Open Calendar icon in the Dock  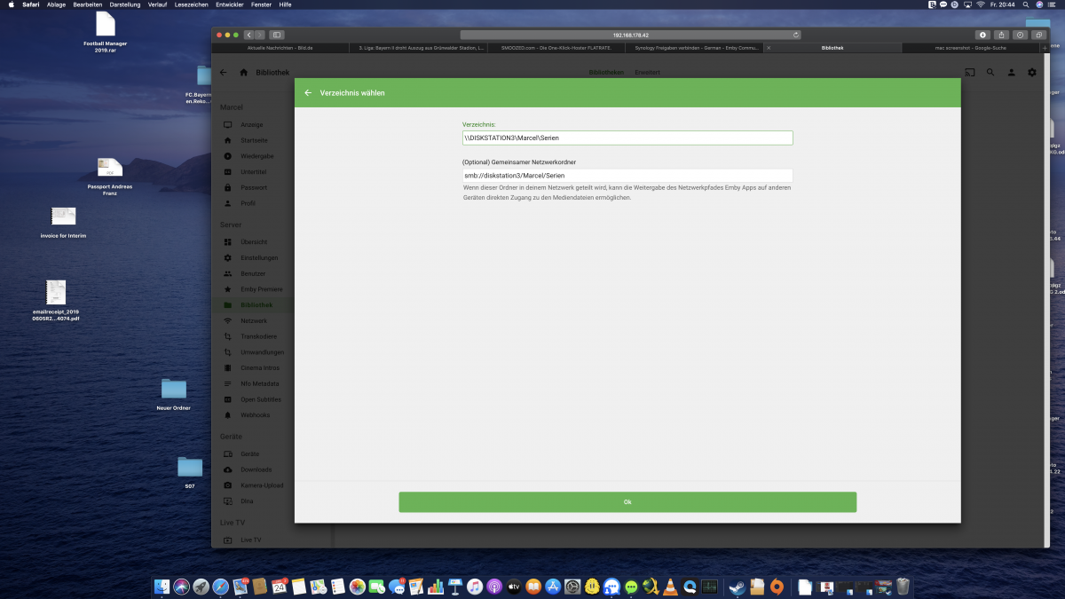click(x=280, y=587)
